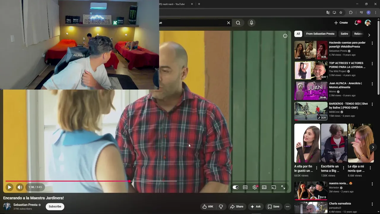The image size is (380, 214).
Task: Open the Google Translate icon in address bar
Action: (x=328, y=12)
